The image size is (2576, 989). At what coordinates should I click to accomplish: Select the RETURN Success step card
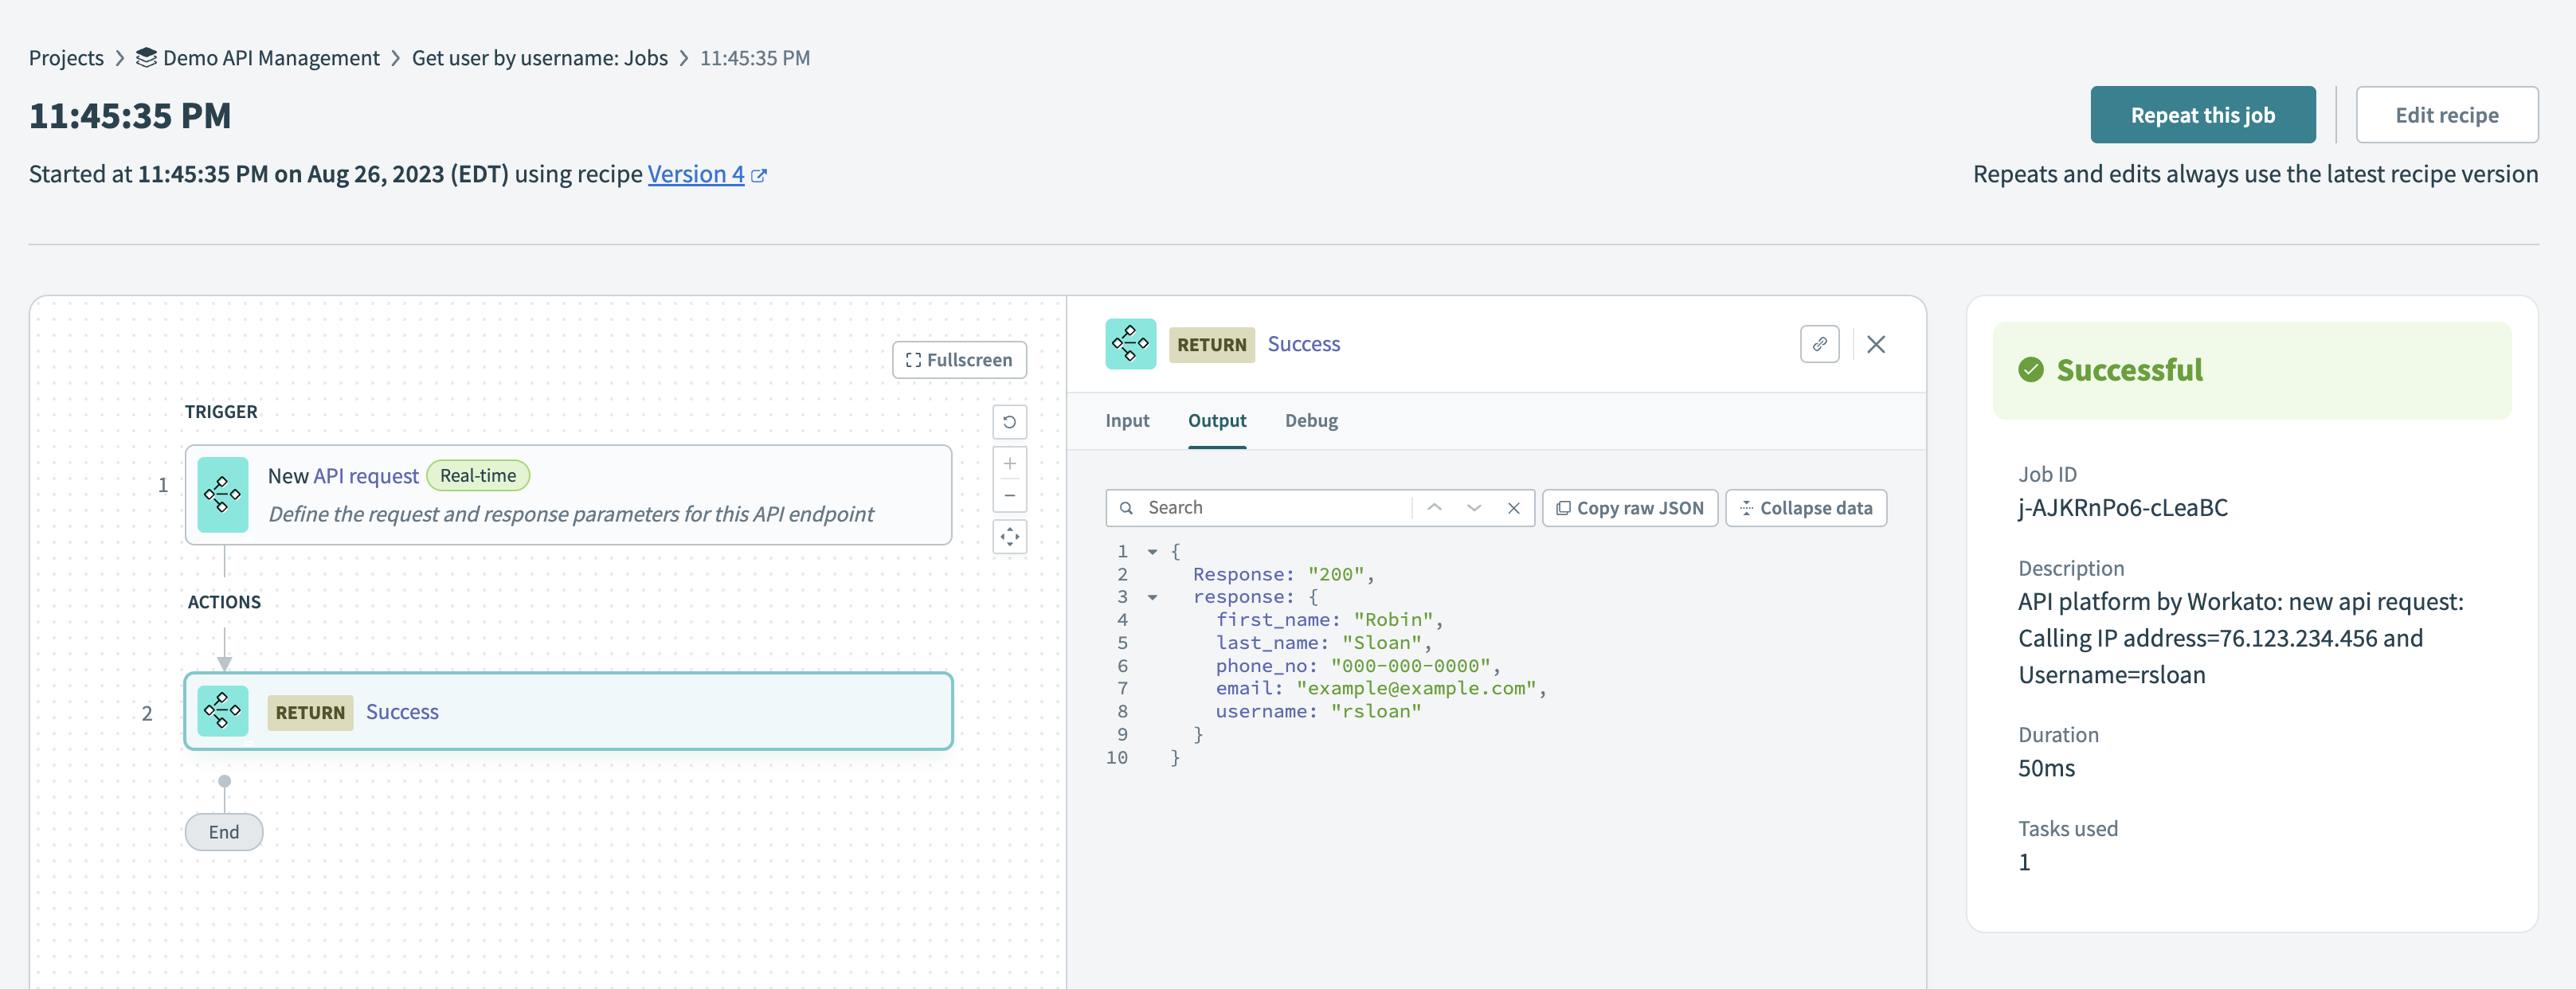tap(568, 712)
